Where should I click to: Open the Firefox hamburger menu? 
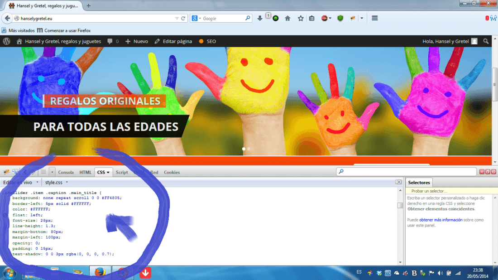[x=375, y=19]
